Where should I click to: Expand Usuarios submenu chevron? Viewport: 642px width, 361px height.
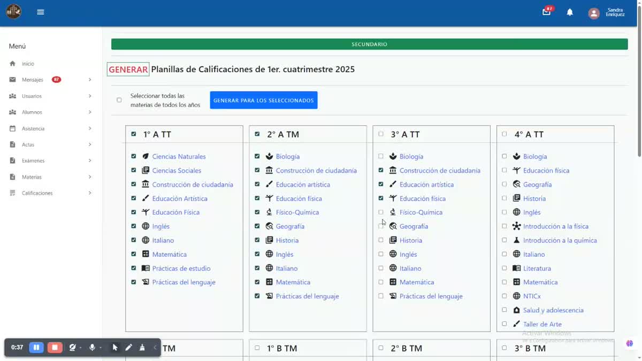(90, 96)
